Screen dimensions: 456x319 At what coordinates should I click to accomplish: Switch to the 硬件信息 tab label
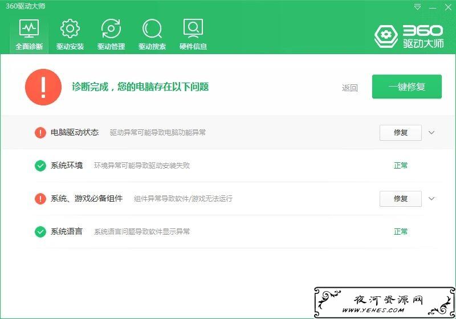[x=193, y=47]
